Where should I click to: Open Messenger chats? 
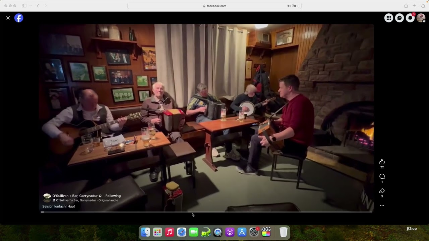pos(400,18)
